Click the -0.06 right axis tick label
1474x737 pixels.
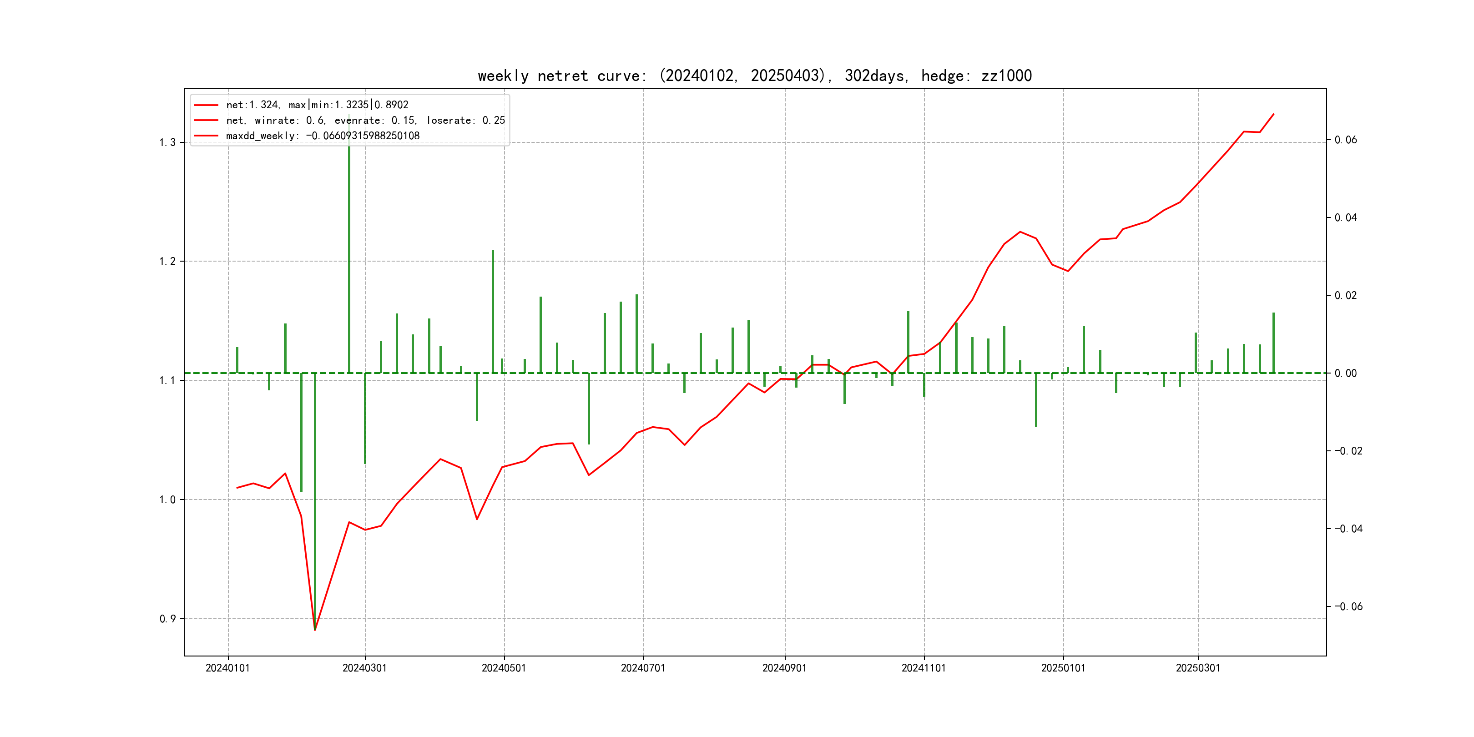pyautogui.click(x=1348, y=606)
